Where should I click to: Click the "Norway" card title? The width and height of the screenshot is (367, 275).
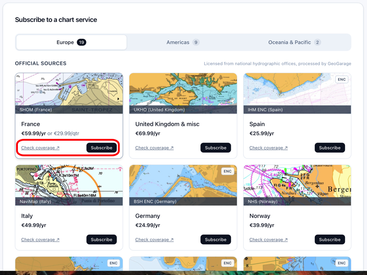click(260, 216)
